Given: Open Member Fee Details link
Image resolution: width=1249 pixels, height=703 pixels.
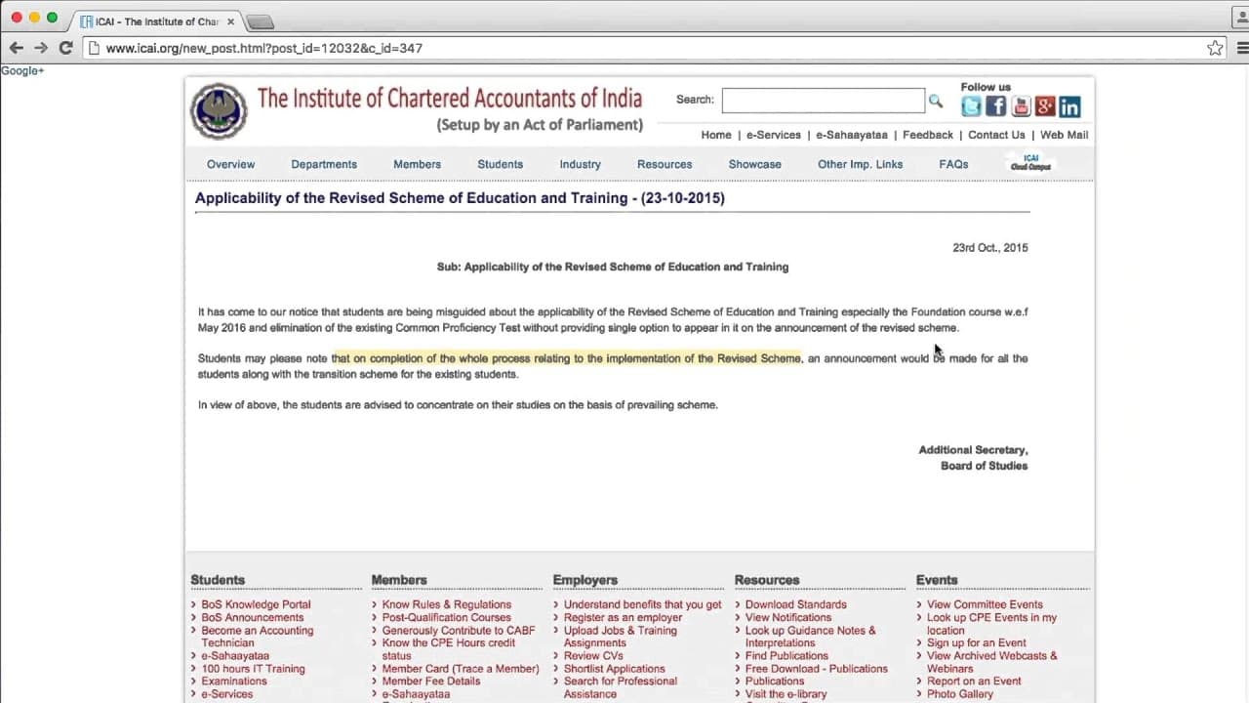Looking at the screenshot, I should (431, 682).
